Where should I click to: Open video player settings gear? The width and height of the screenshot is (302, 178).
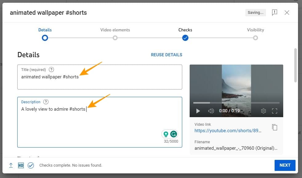(263, 111)
